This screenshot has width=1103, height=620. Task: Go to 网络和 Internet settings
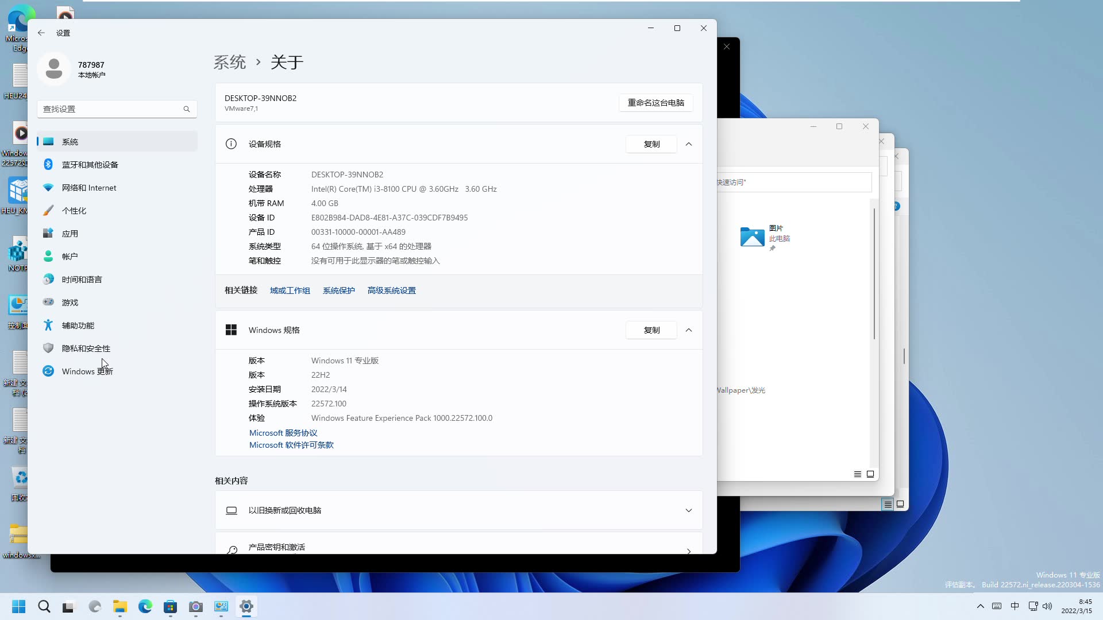click(117, 188)
